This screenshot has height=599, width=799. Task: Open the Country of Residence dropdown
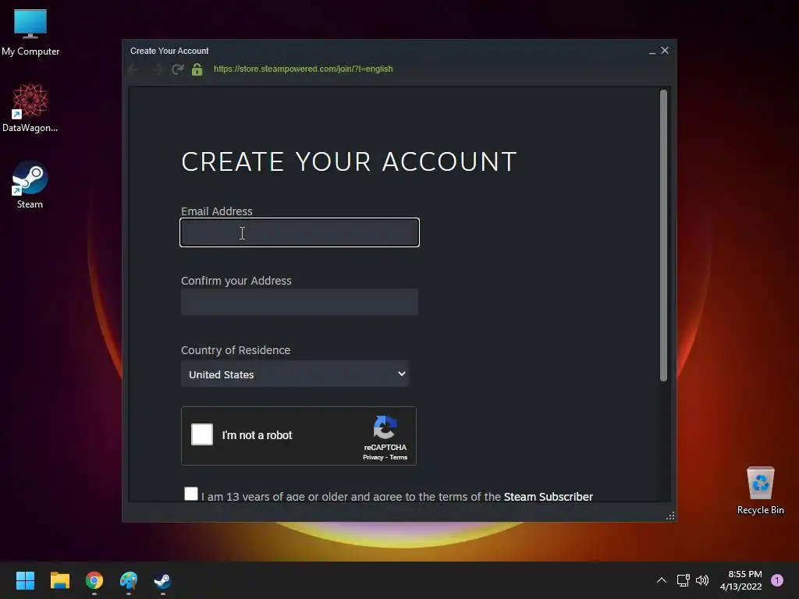coord(294,374)
